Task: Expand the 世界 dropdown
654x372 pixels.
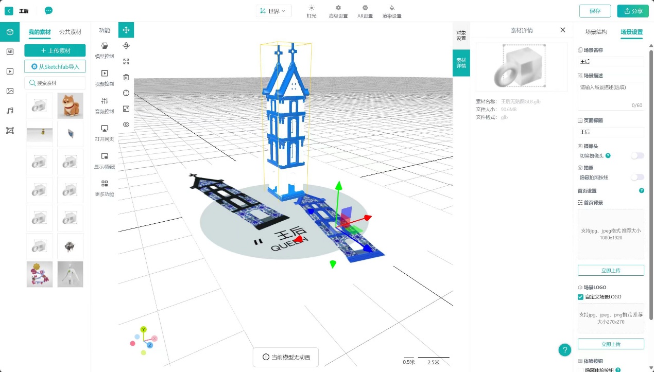Action: pos(273,11)
